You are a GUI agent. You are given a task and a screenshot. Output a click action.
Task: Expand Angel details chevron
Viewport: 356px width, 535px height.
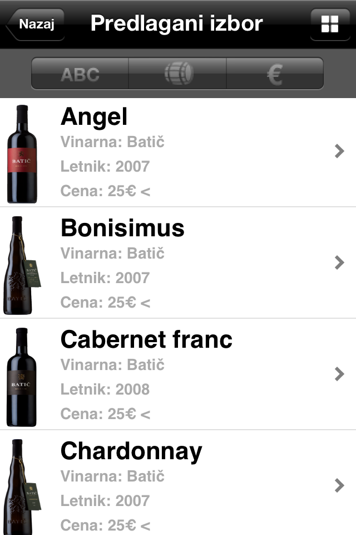(x=339, y=151)
